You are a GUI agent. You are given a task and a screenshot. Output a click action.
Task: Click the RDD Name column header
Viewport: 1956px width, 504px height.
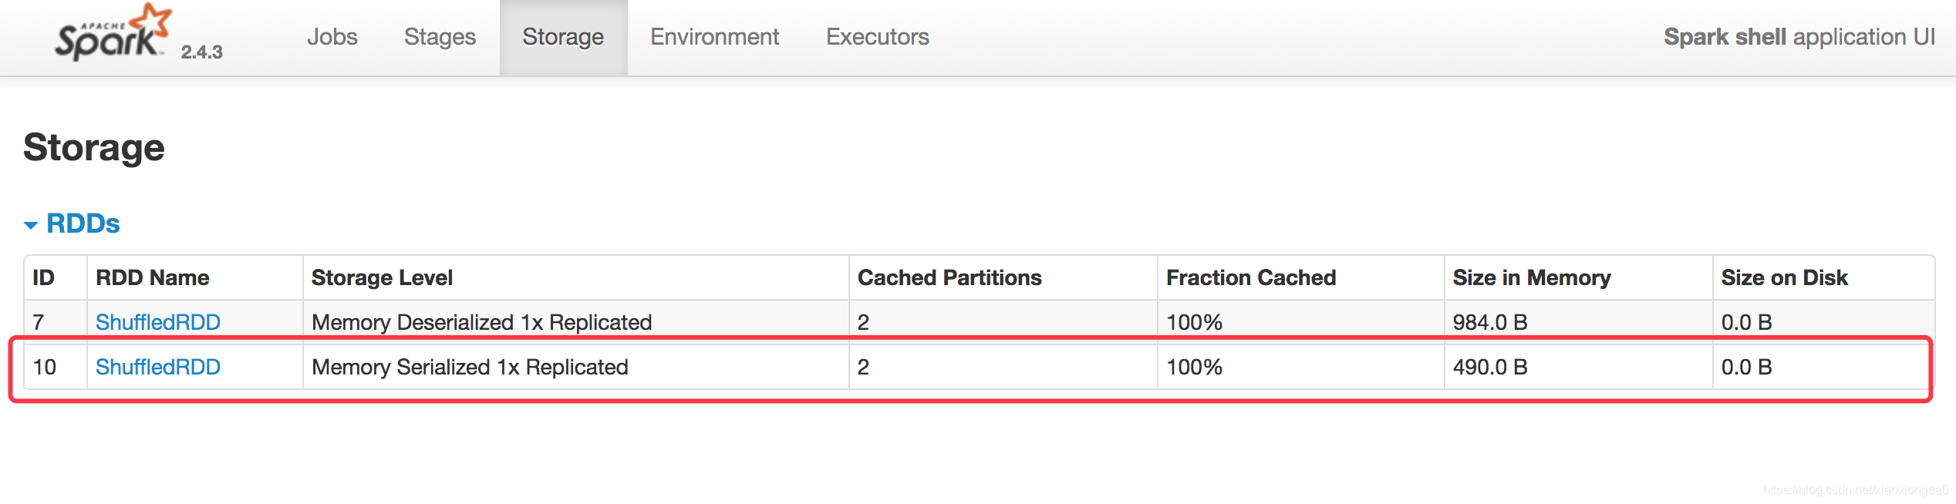point(153,277)
